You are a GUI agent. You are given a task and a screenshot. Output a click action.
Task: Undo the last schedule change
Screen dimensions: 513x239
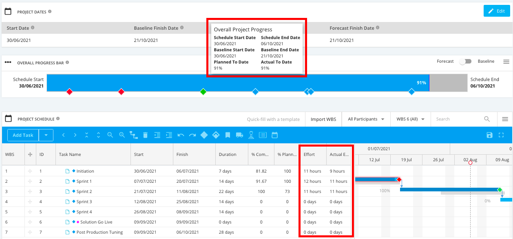(181, 135)
